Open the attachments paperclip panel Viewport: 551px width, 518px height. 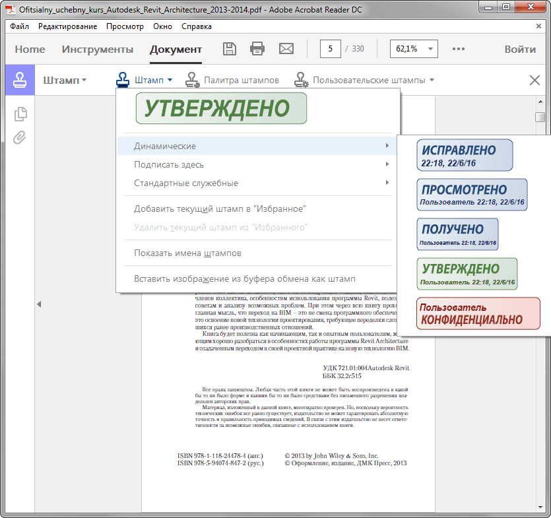(x=20, y=137)
